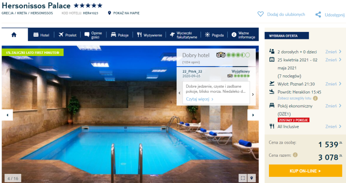The width and height of the screenshot is (346, 183).
Task: Show next hotel photo arrow
Action: (x=253, y=115)
